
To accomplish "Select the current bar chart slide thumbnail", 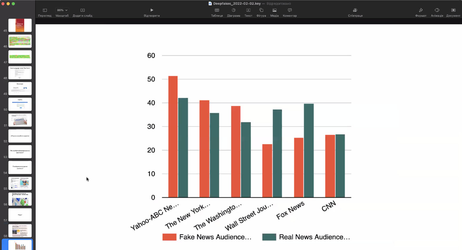I will (x=20, y=245).
